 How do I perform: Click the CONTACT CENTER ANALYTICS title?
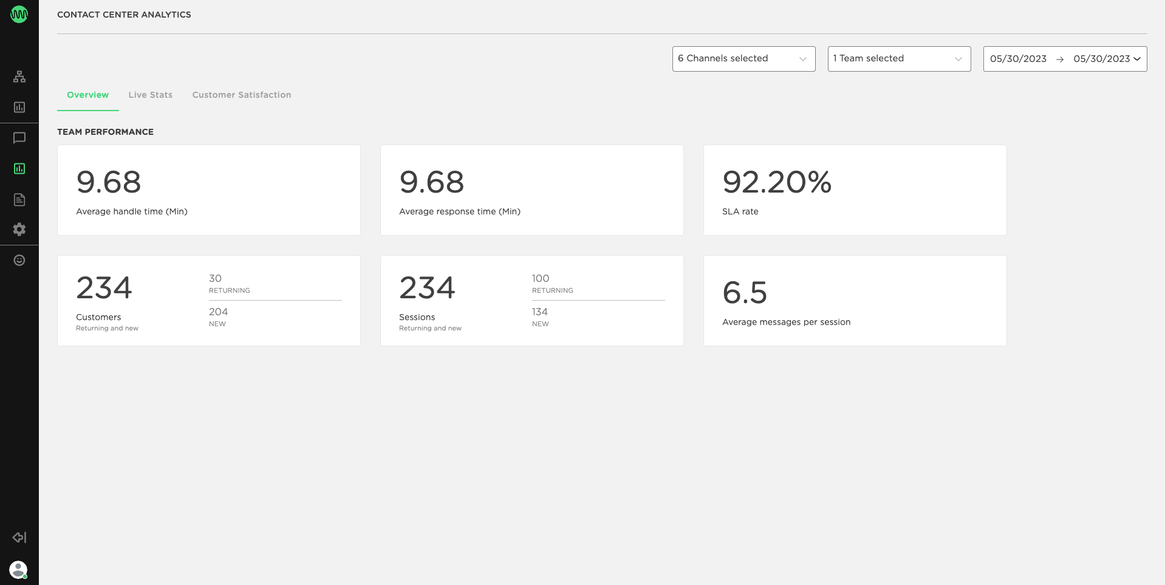click(x=124, y=15)
